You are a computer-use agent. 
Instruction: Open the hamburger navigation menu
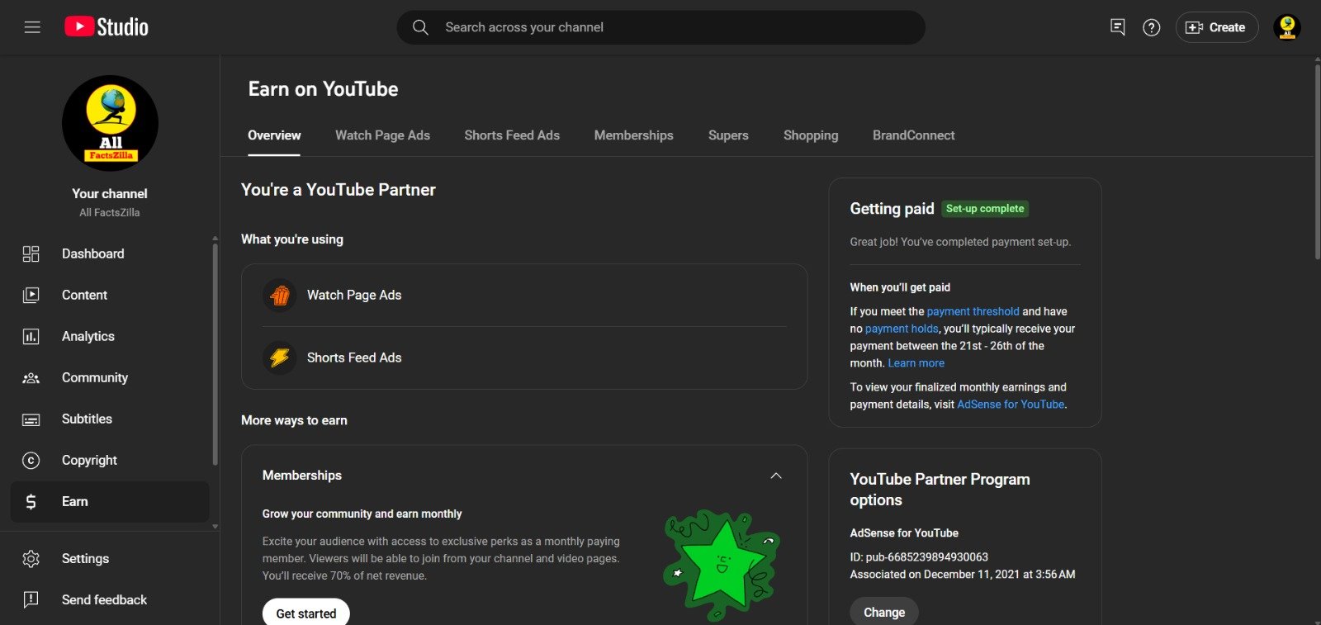32,27
